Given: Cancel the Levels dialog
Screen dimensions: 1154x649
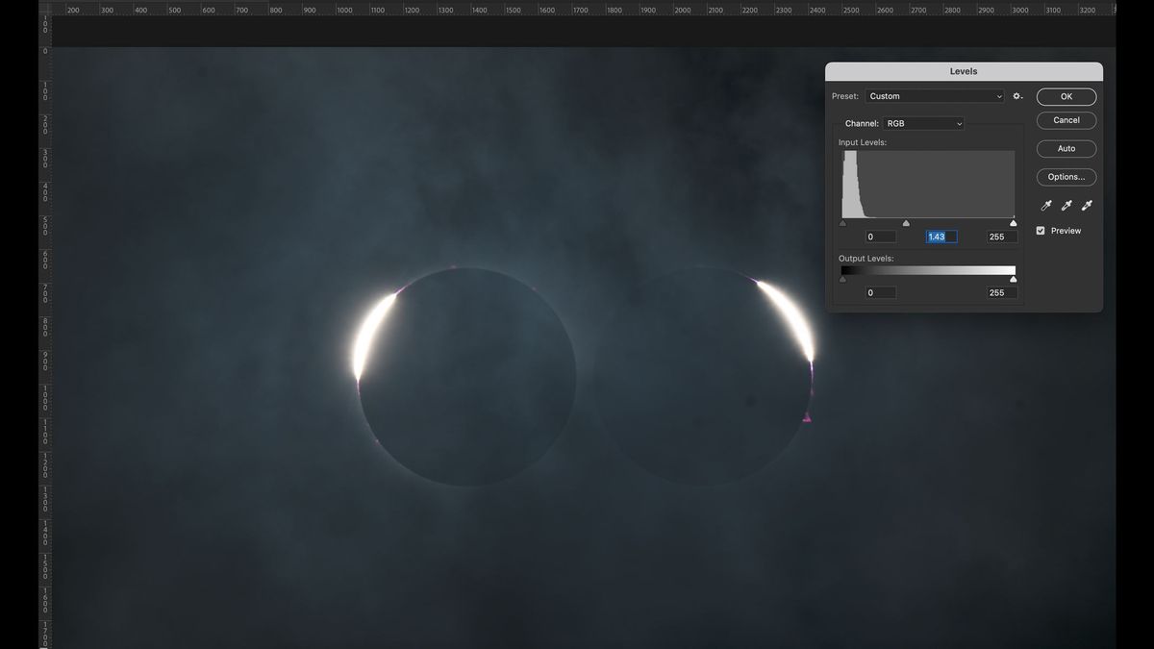Looking at the screenshot, I should click(1066, 120).
